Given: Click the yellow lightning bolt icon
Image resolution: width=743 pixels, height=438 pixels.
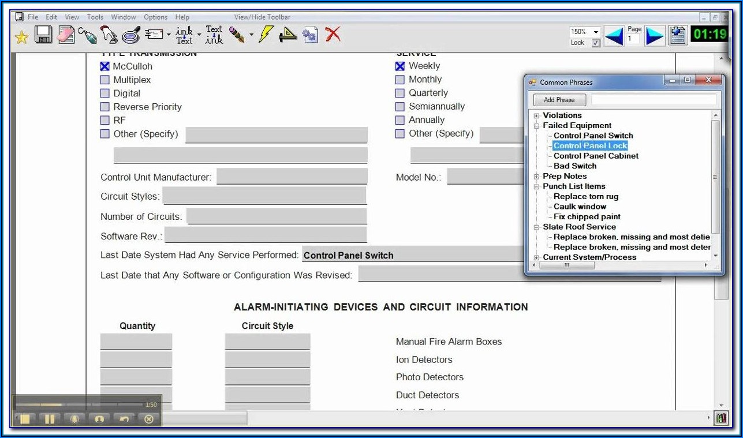Looking at the screenshot, I should (x=265, y=35).
